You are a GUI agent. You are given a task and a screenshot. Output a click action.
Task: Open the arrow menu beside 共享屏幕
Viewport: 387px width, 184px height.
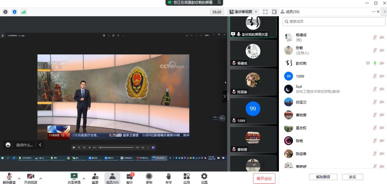point(84,178)
